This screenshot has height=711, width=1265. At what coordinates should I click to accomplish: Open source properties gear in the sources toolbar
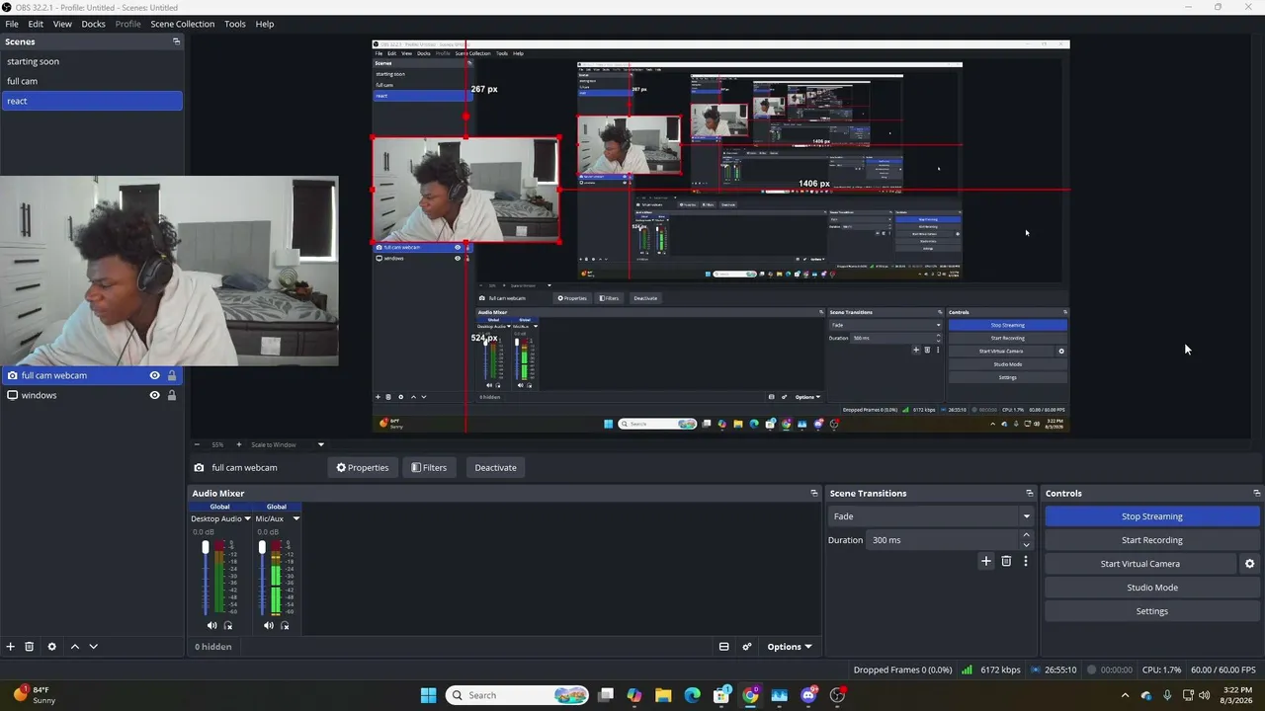(51, 647)
